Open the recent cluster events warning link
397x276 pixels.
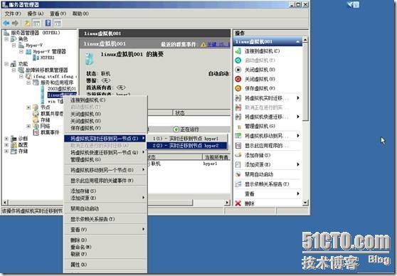(x=218, y=44)
